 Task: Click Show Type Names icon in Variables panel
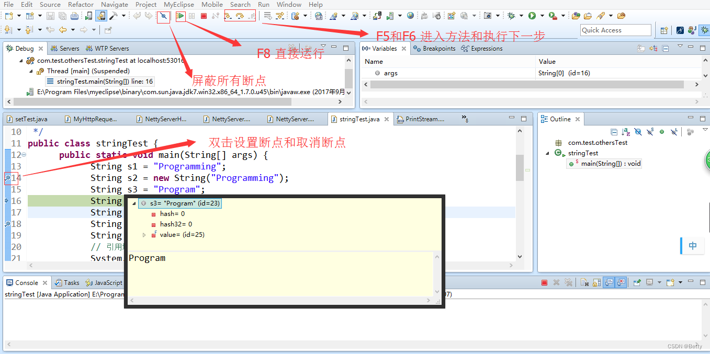[x=641, y=49]
